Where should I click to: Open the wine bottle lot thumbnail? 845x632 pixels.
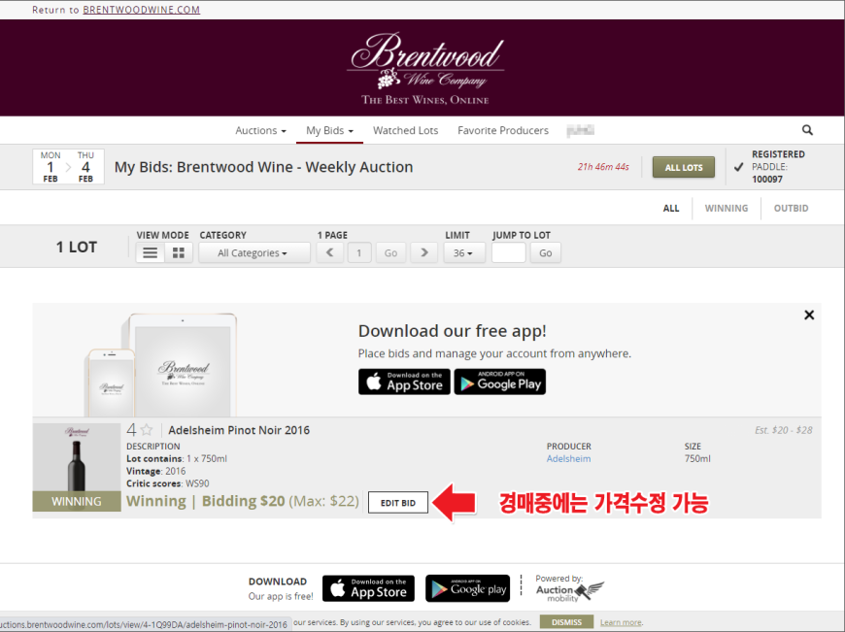[x=77, y=467]
